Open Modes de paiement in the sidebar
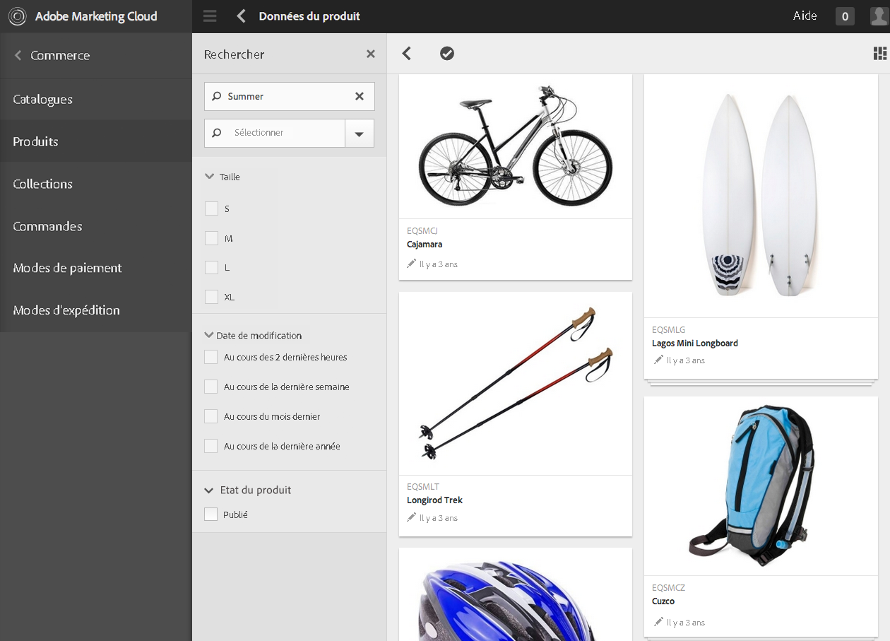 click(x=96, y=268)
